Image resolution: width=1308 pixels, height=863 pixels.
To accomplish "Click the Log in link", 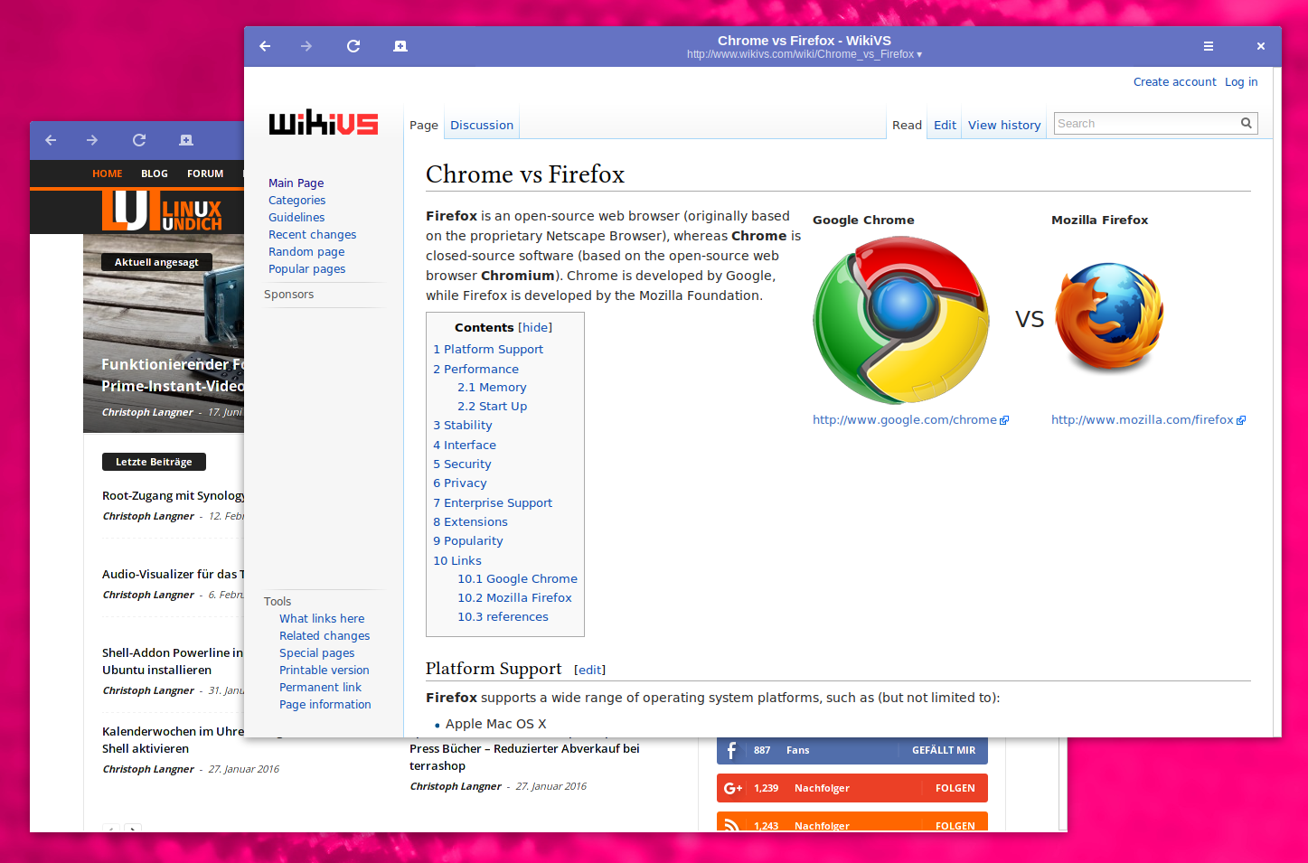I will pos(1240,81).
